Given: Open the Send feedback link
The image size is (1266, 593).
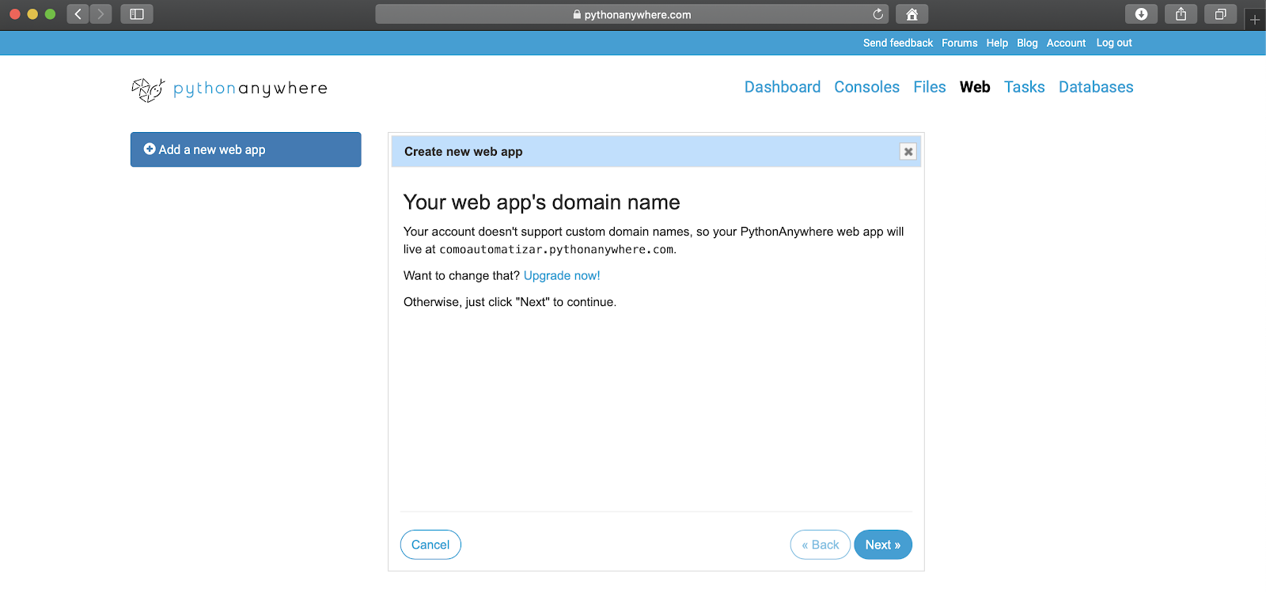Looking at the screenshot, I should (898, 43).
